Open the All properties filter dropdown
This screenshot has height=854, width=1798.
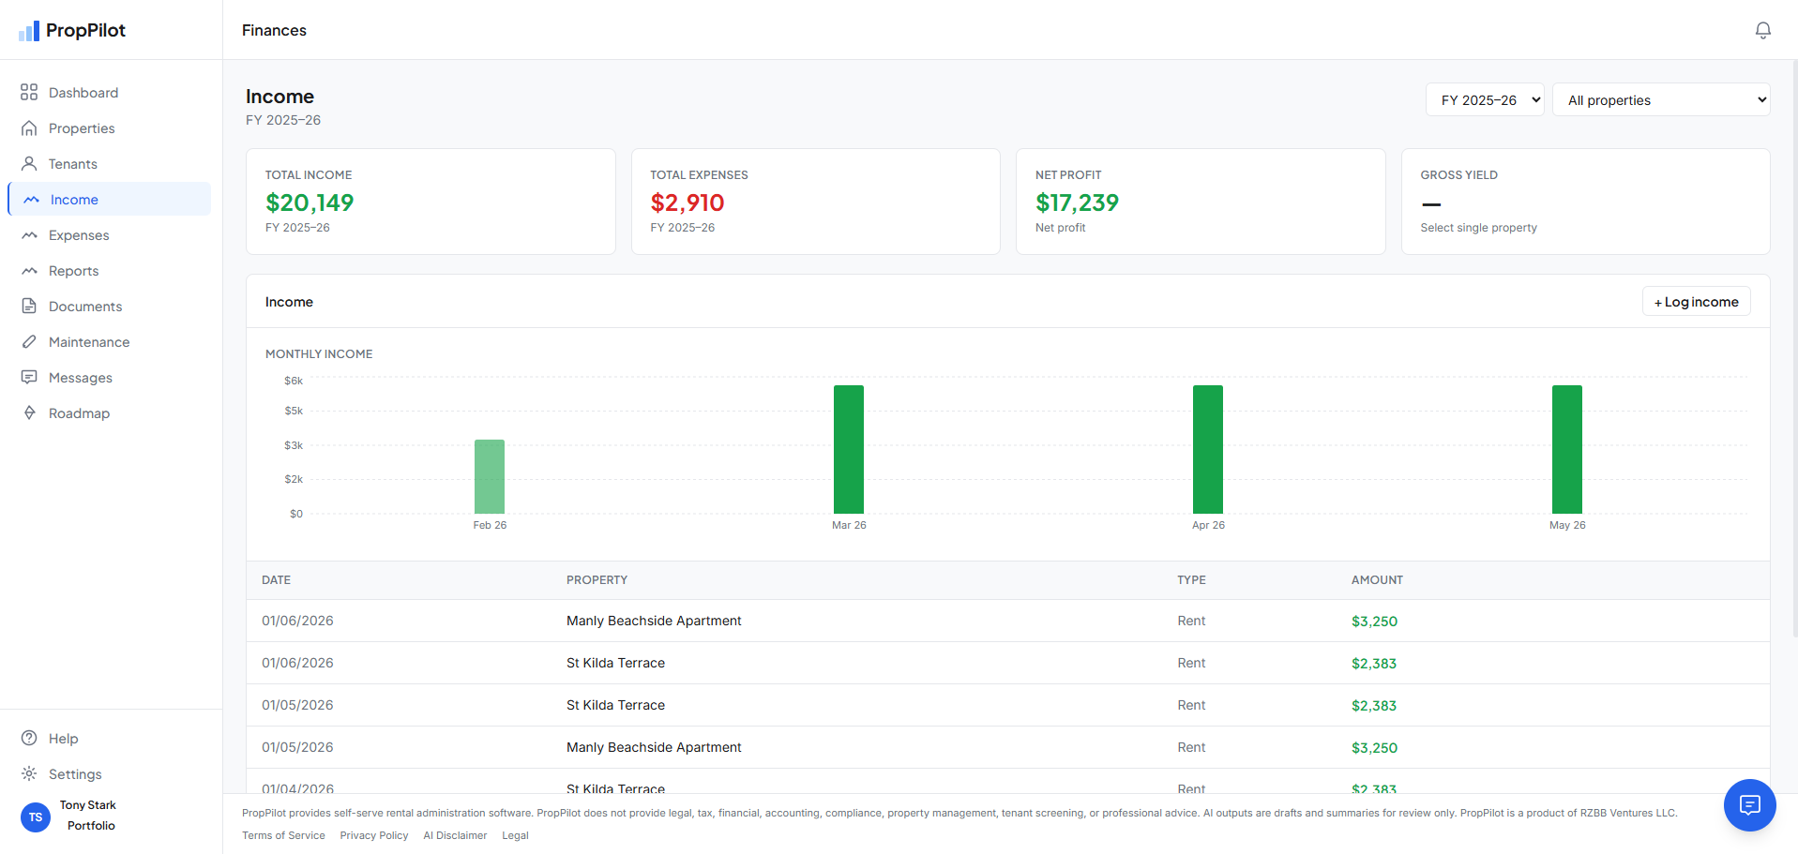[x=1661, y=99]
